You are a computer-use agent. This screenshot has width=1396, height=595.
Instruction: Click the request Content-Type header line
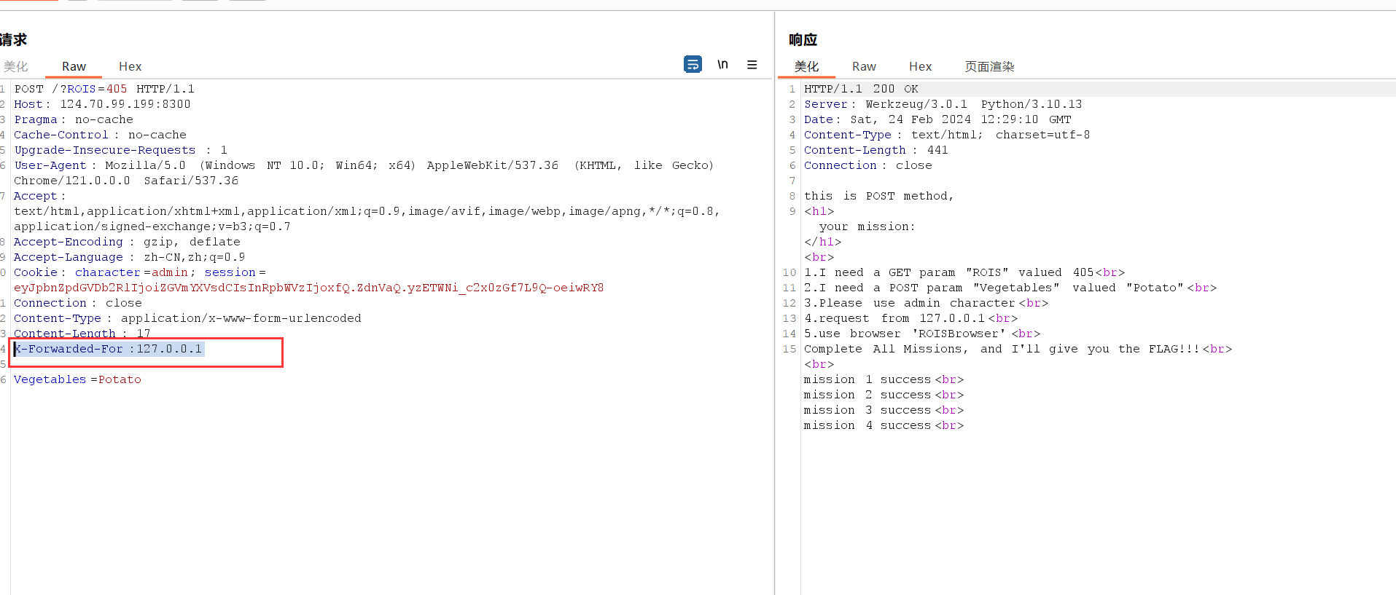(x=187, y=318)
